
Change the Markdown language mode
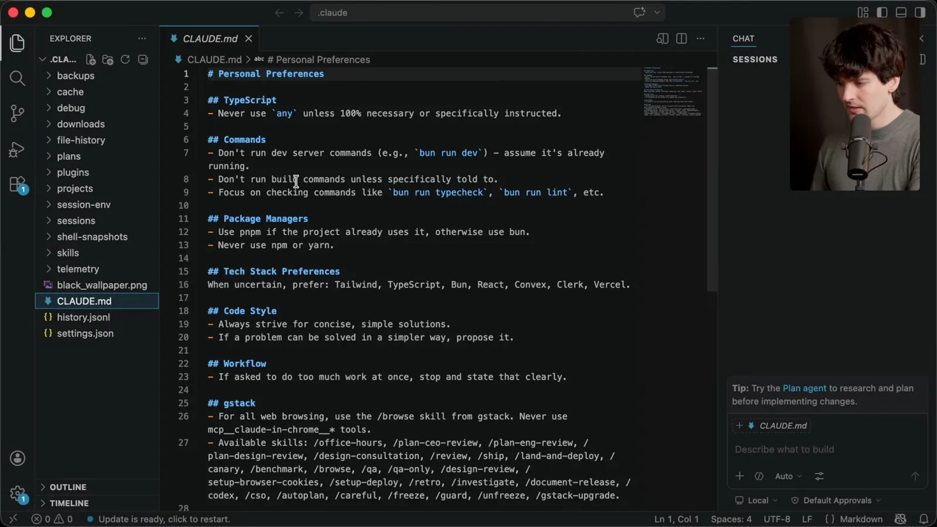861,519
